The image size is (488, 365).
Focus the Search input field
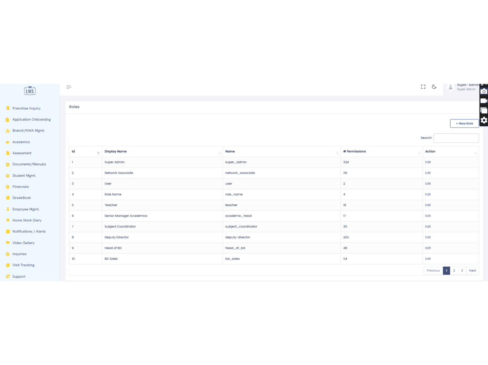coord(456,138)
